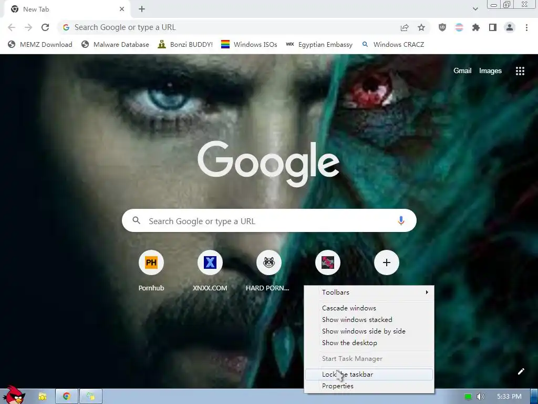Open the Extensions puzzle-piece menu

(x=476, y=27)
